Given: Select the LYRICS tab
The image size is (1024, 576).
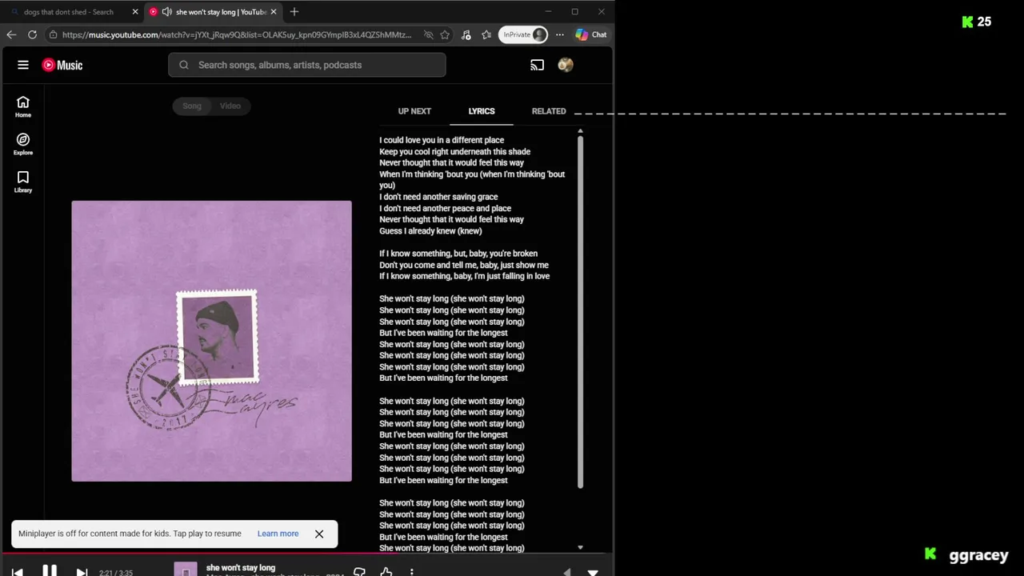Looking at the screenshot, I should (482, 111).
